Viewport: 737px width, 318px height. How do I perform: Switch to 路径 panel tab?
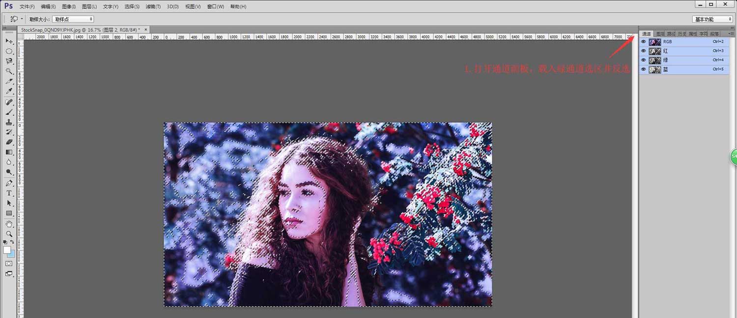pos(671,34)
